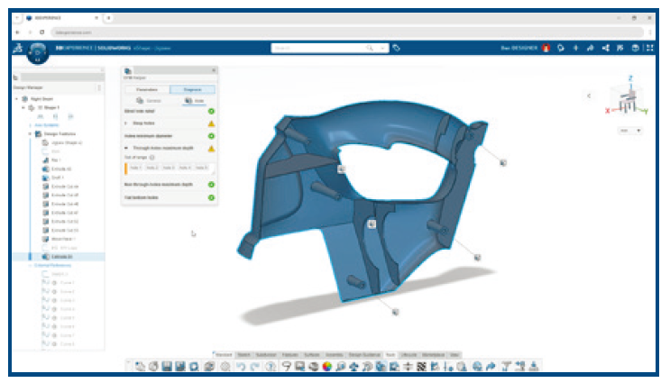This screenshot has width=670, height=383.
Task: Click the view orientation cube
Action: pyautogui.click(x=628, y=101)
